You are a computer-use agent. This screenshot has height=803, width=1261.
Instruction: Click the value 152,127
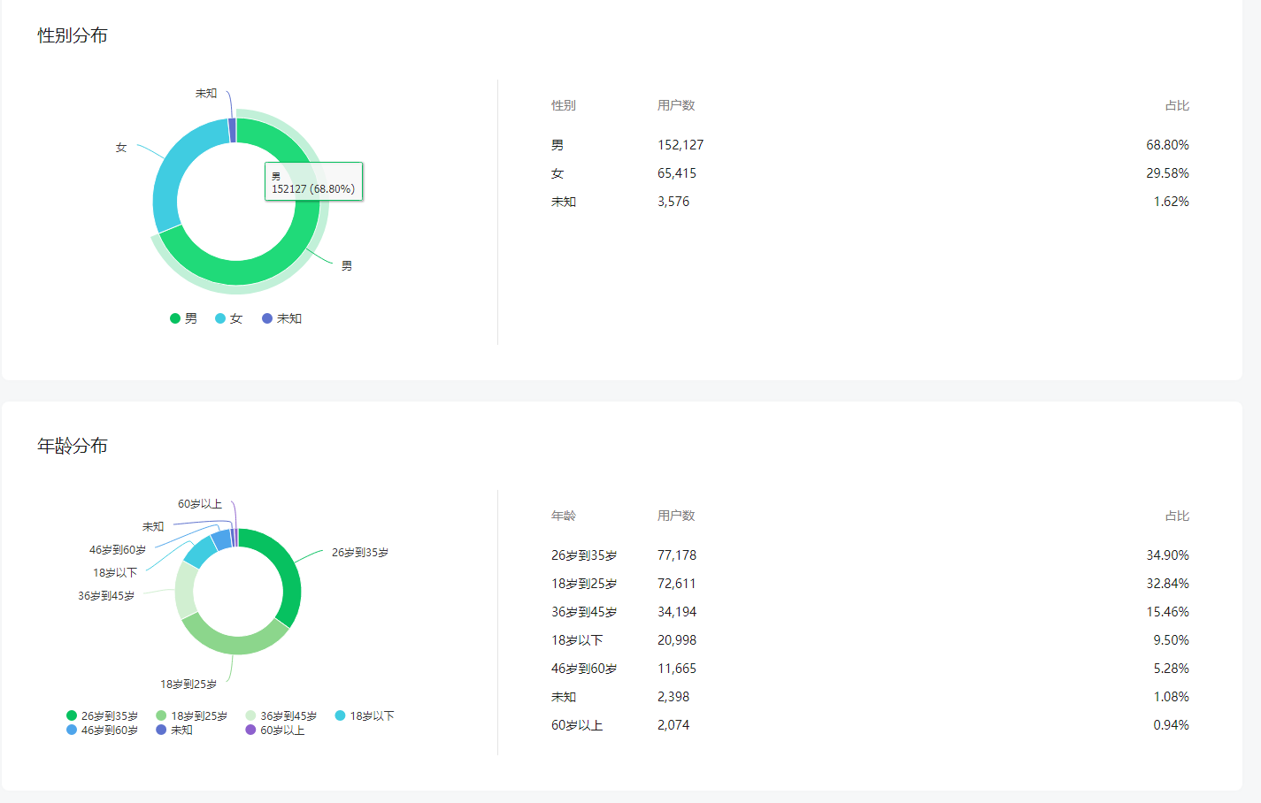680,145
